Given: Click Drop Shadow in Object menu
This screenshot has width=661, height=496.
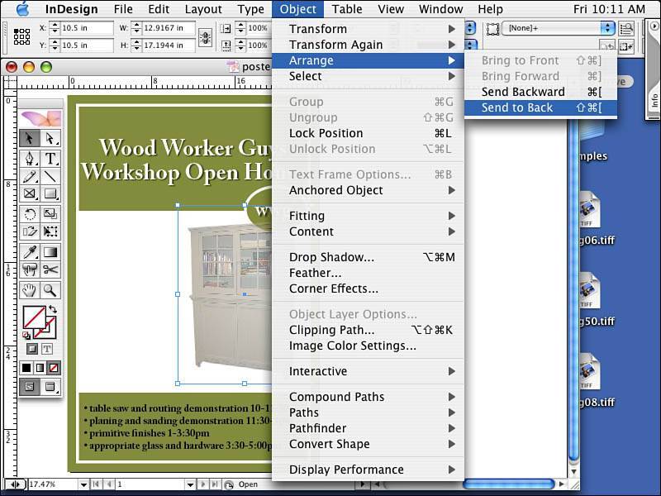Looking at the screenshot, I should click(x=331, y=257).
